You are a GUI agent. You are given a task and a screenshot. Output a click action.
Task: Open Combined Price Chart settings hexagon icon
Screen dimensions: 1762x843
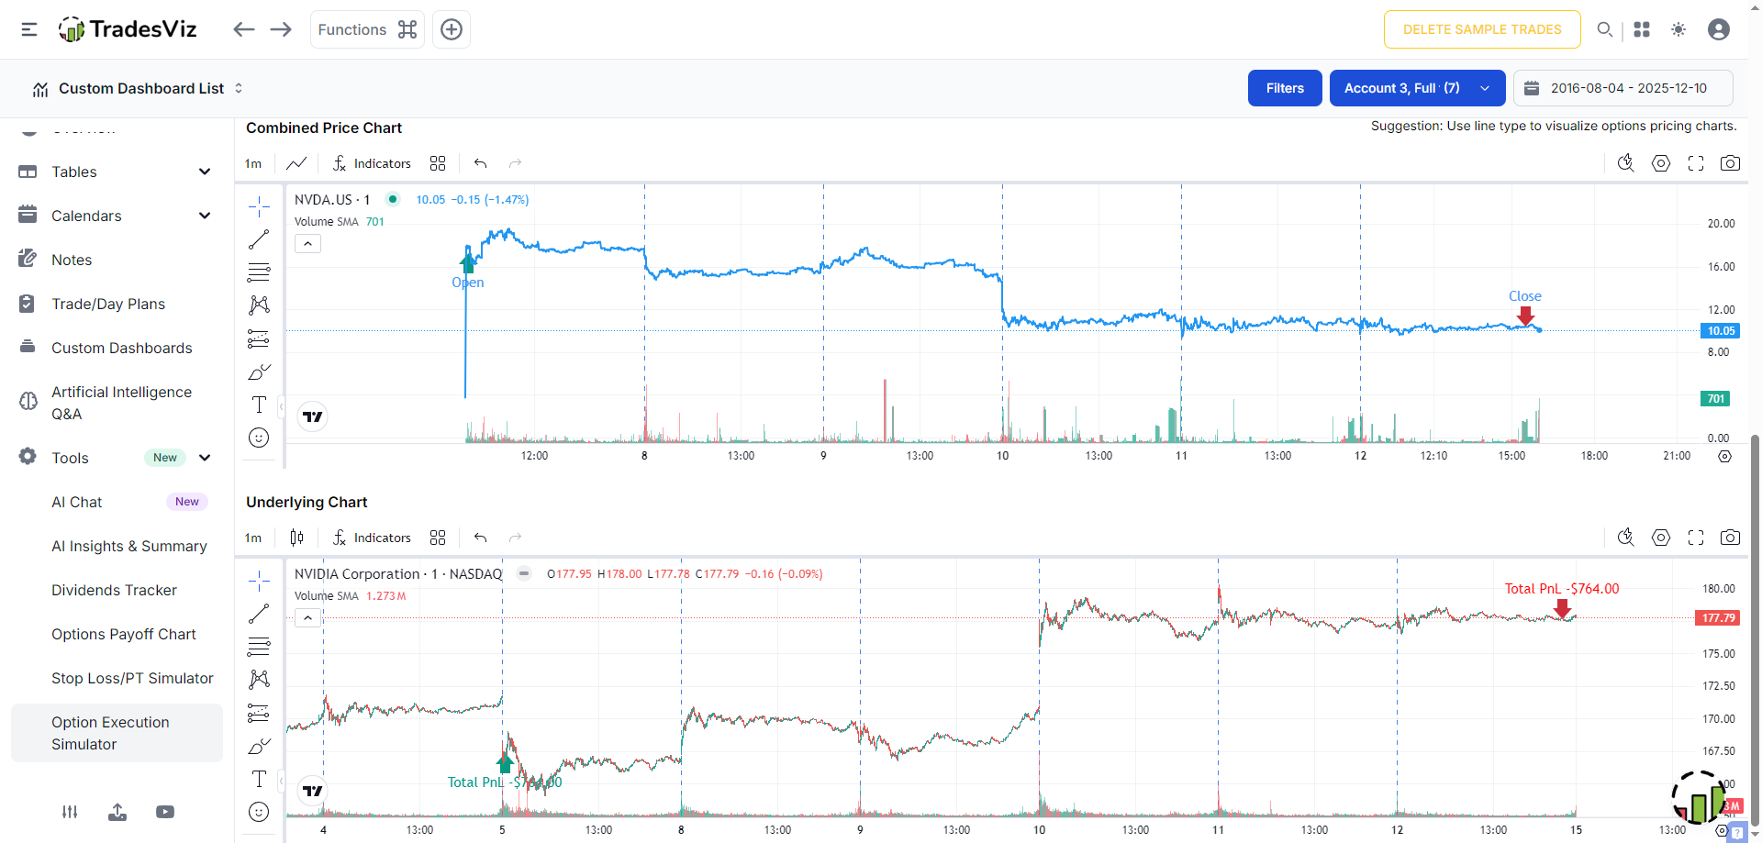1661,163
